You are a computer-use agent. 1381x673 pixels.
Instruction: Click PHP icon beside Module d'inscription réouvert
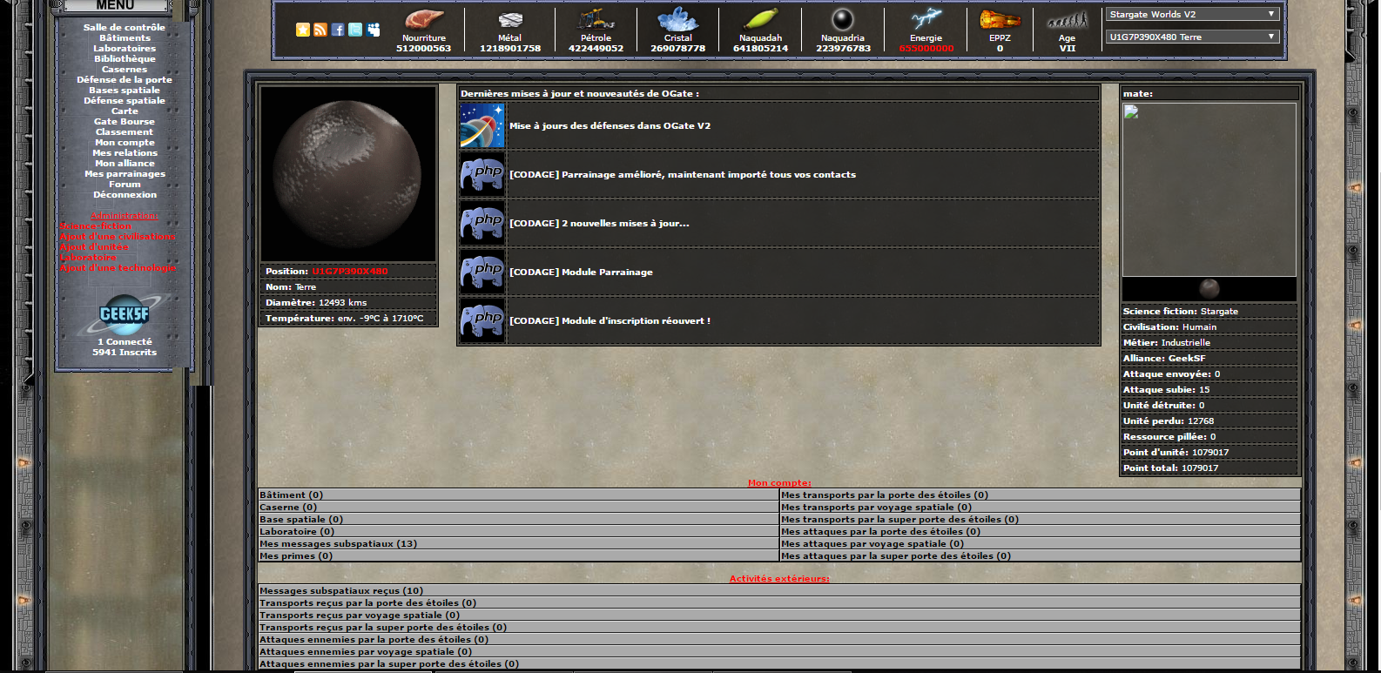482,320
